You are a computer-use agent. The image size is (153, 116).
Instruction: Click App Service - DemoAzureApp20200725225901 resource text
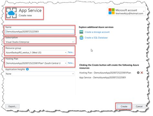(102, 77)
